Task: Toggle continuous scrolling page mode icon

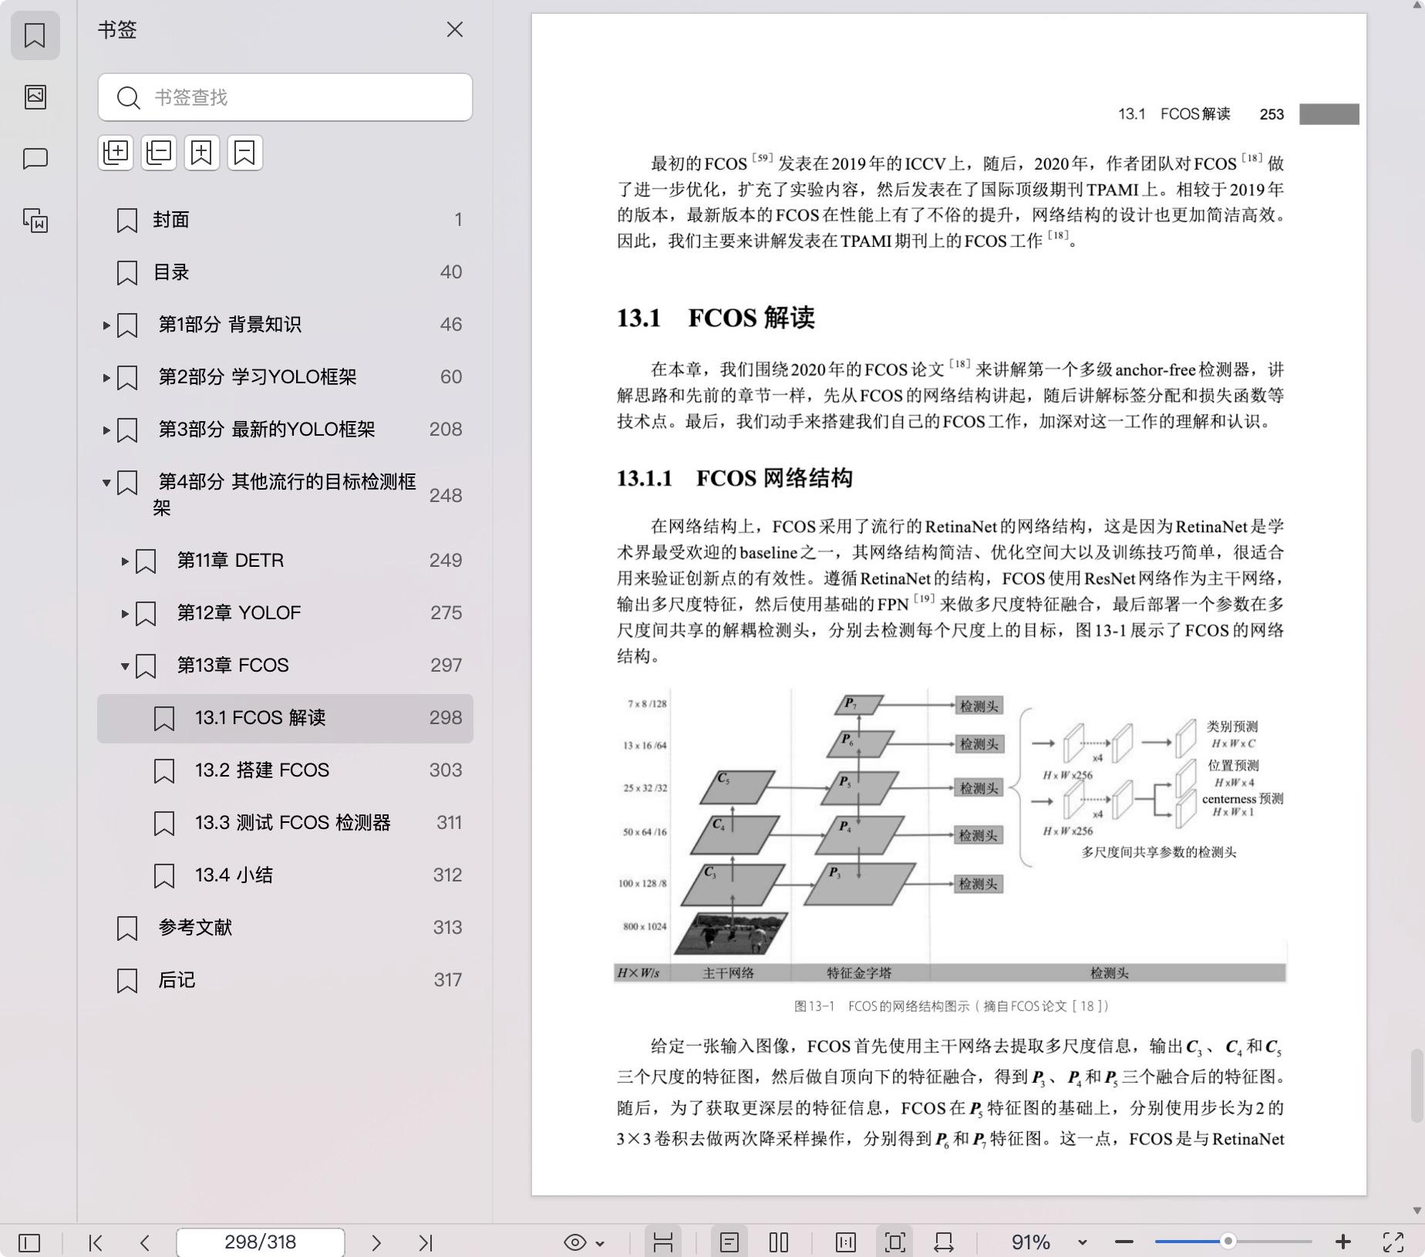Action: click(x=663, y=1242)
